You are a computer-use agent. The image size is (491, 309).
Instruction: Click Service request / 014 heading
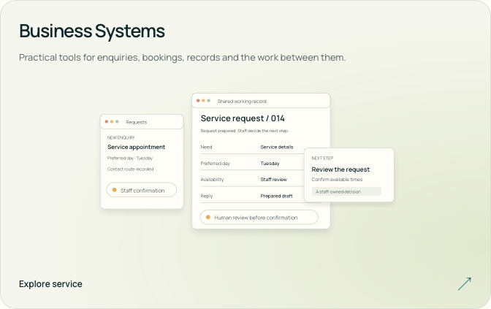pyautogui.click(x=243, y=118)
